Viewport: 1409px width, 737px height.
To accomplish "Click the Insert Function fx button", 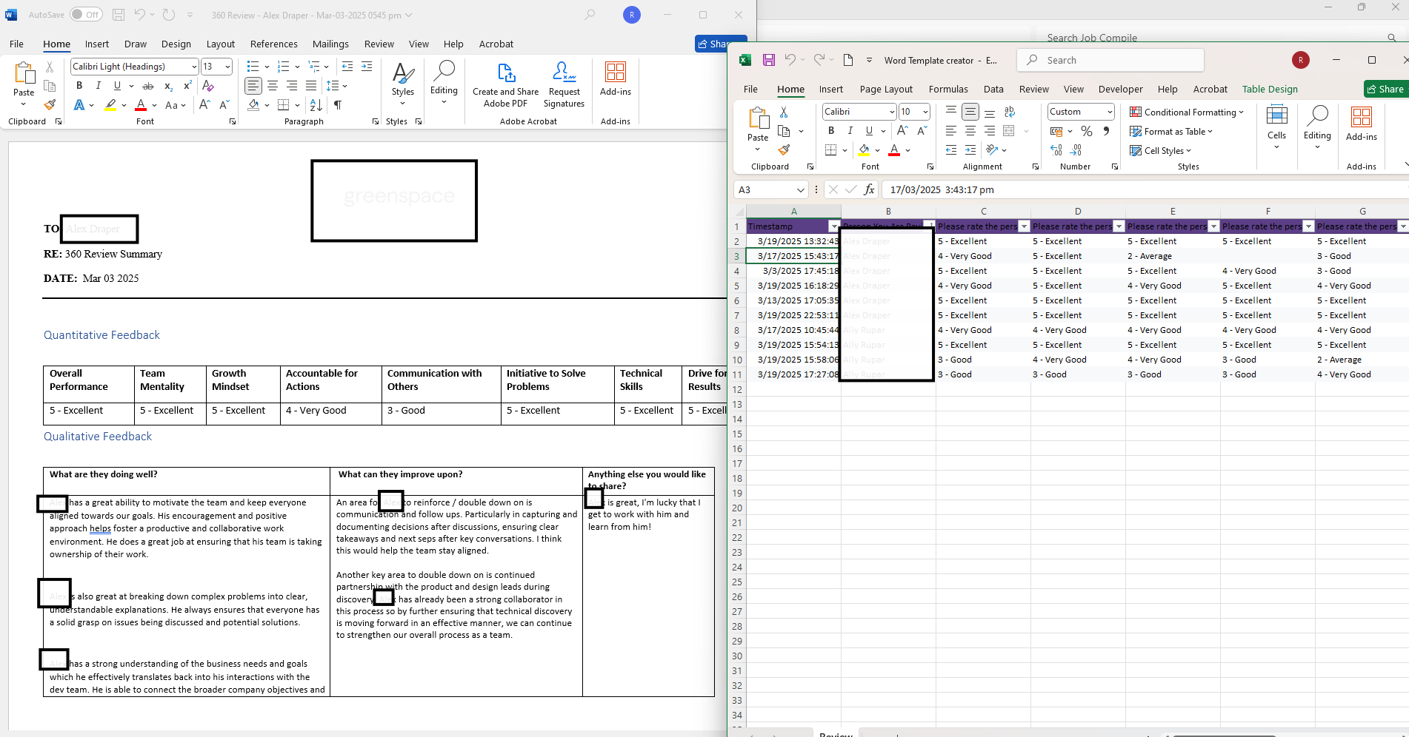I will [x=870, y=190].
